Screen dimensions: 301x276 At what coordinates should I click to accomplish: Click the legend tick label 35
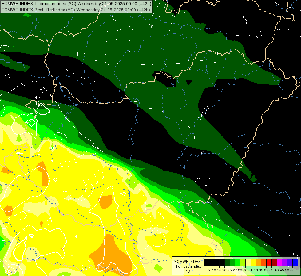point(261,270)
